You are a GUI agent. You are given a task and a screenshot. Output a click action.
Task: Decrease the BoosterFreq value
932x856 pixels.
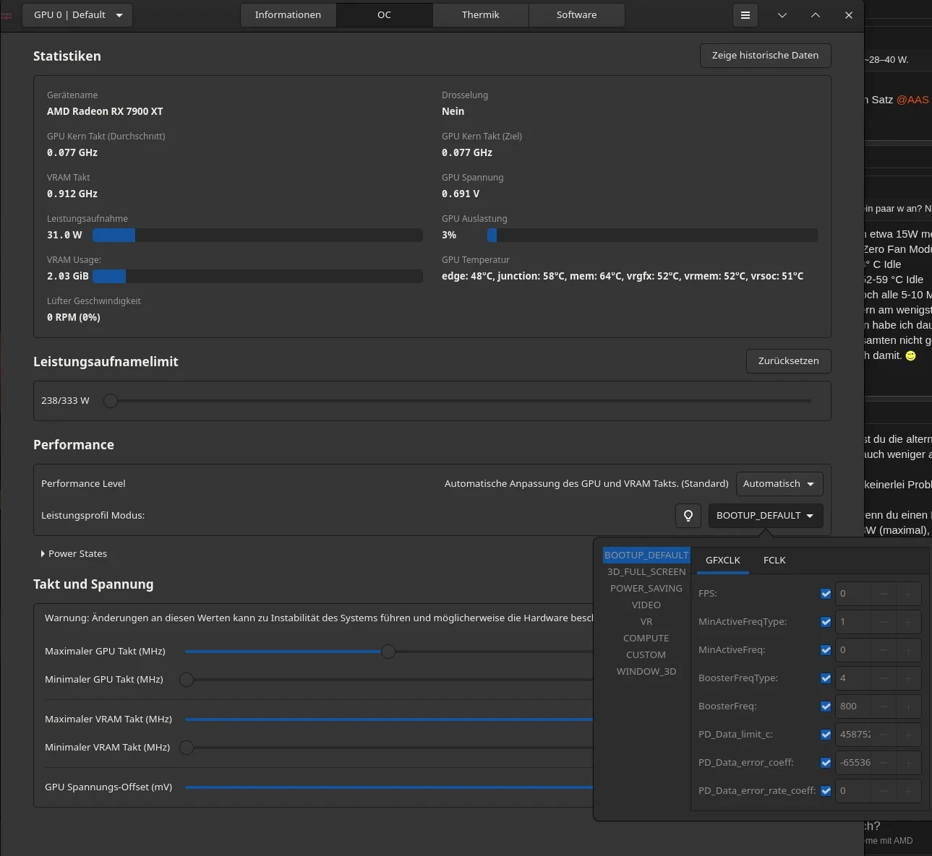click(884, 706)
